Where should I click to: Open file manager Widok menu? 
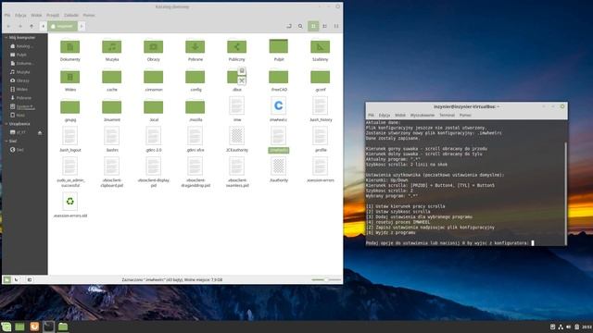pyautogui.click(x=36, y=15)
